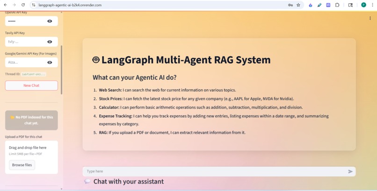
Task: Click the flame extension icon
Action: (x=311, y=5)
